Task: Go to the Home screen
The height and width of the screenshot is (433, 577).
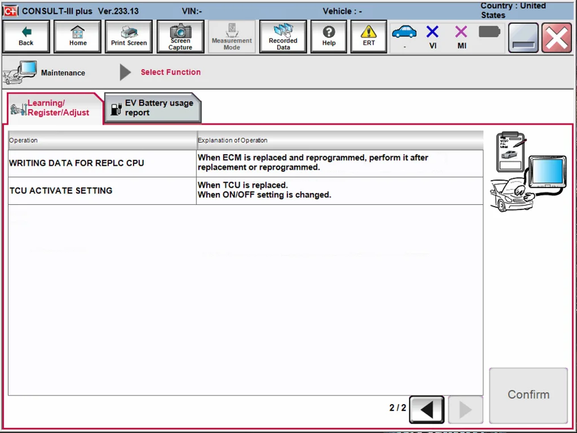Action: (x=78, y=37)
